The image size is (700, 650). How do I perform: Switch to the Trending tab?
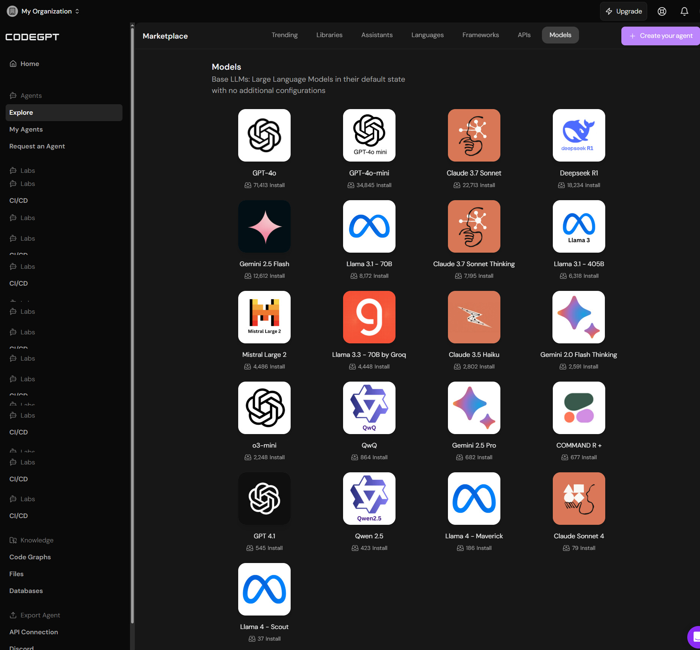pos(284,35)
